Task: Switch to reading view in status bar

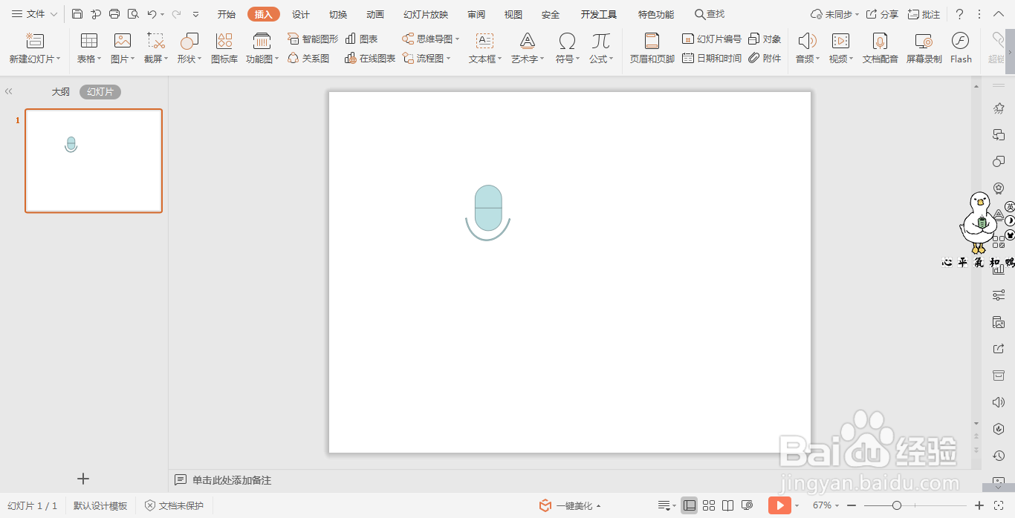Action: [728, 505]
